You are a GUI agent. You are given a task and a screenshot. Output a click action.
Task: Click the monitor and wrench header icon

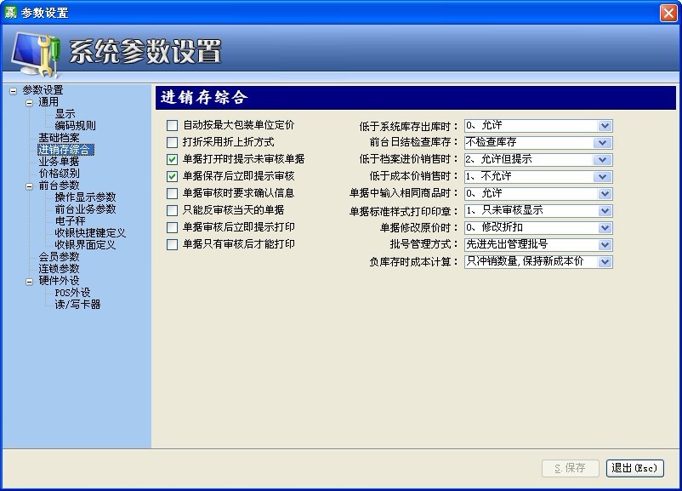(36, 54)
